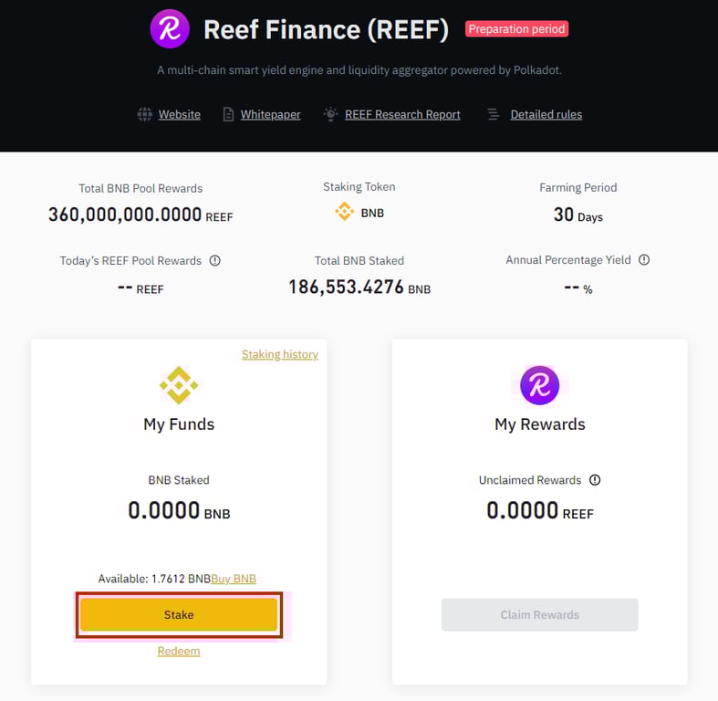Open the REEF Research Report link

tap(402, 114)
